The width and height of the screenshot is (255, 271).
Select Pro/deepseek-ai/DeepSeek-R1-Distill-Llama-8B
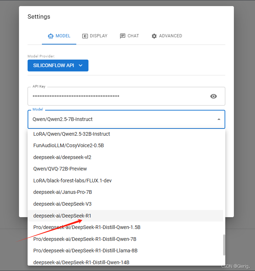coord(125,251)
